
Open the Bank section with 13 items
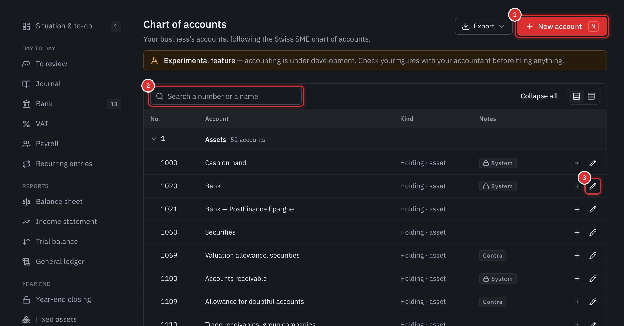[71, 104]
